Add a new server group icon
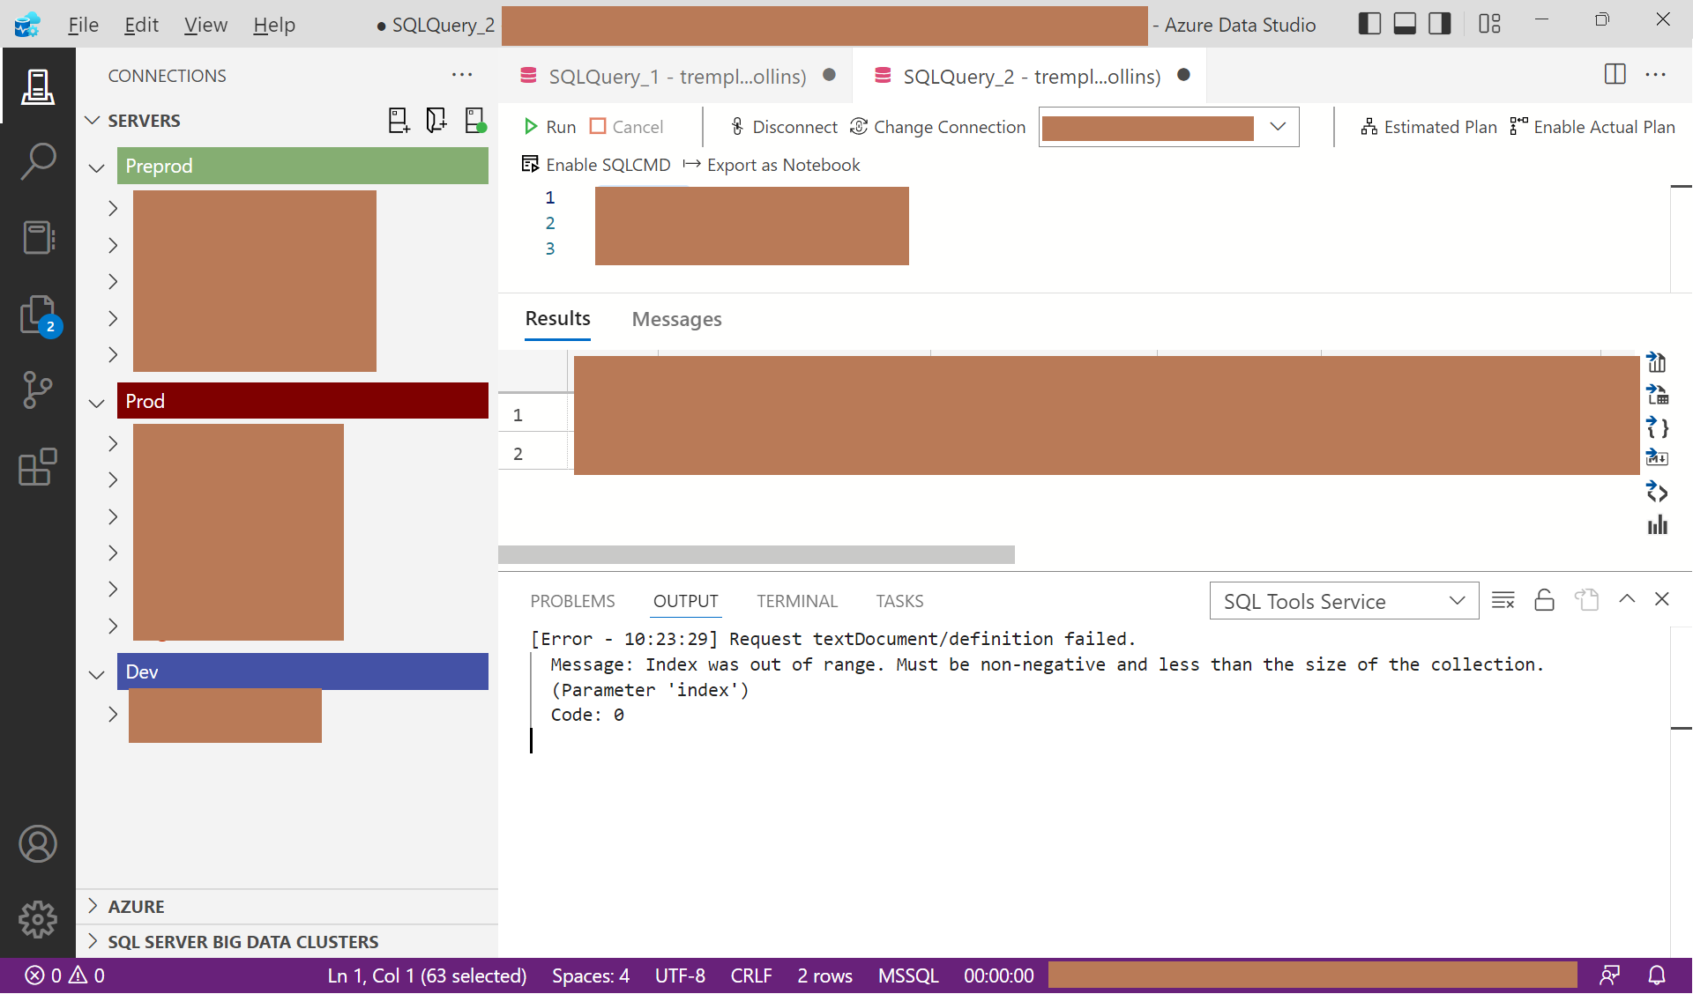 coord(436,120)
